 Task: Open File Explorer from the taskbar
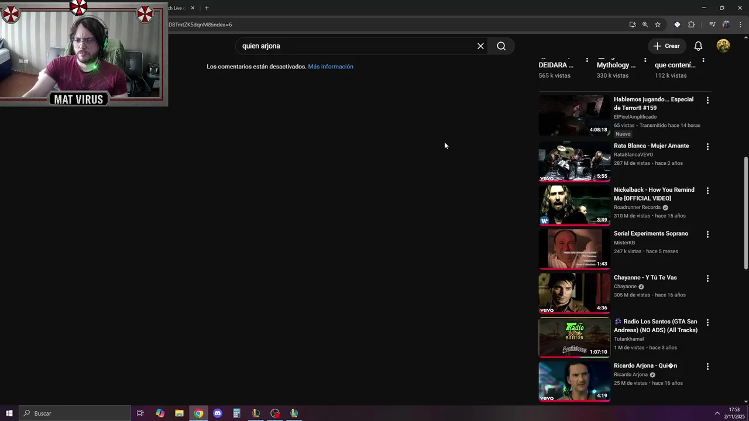(179, 413)
